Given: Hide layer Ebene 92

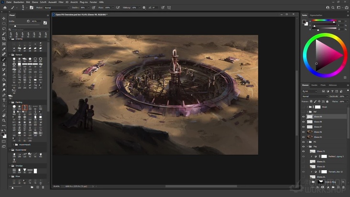Looking at the screenshot, I should tap(303, 137).
